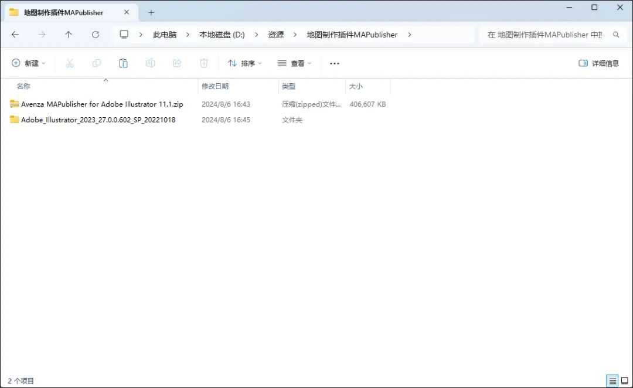This screenshot has height=388, width=633.
Task: Expand chevron after 资源 in address bar
Action: click(295, 35)
